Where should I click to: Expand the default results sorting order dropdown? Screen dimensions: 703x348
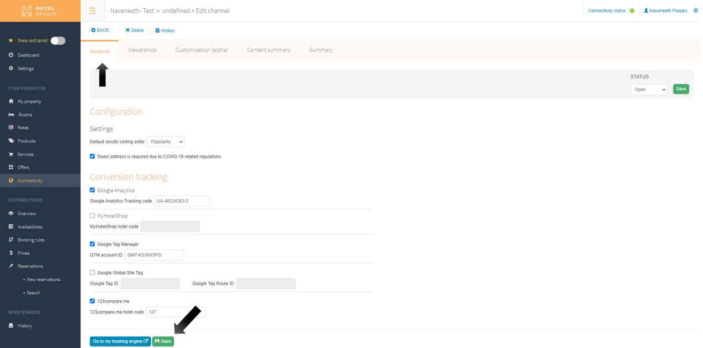165,142
